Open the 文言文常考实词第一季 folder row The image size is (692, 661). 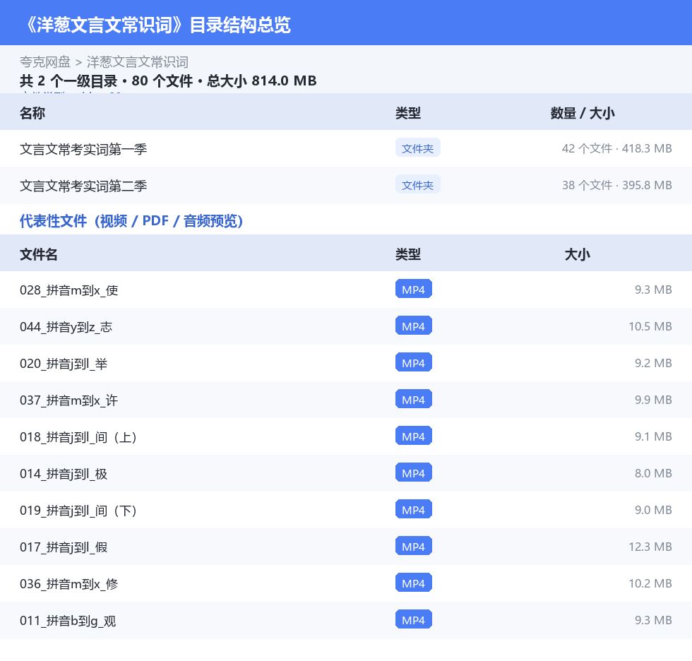[346, 149]
